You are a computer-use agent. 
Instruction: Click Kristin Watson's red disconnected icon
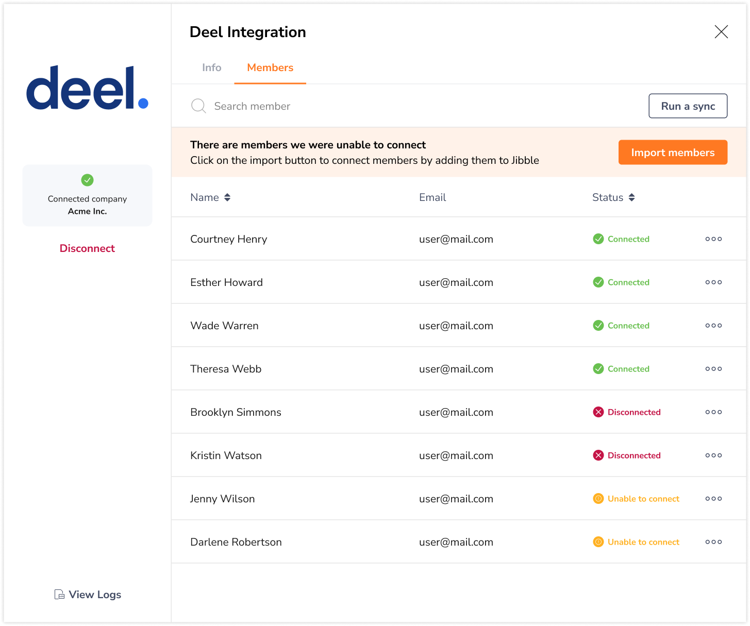[598, 455]
